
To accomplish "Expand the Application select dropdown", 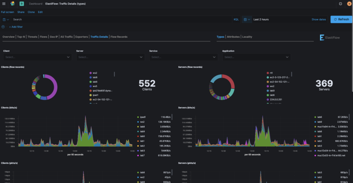I will pyautogui.click(x=256, y=57).
